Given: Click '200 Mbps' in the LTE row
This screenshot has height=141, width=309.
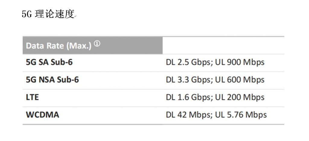Looking at the screenshot, I should tap(246, 97).
